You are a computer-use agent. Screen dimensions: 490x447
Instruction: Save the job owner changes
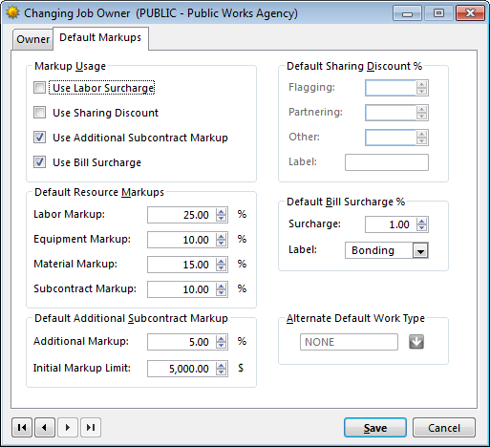point(375,428)
